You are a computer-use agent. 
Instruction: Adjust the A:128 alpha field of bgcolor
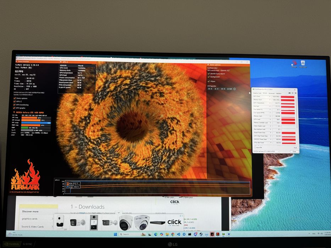point(229,89)
